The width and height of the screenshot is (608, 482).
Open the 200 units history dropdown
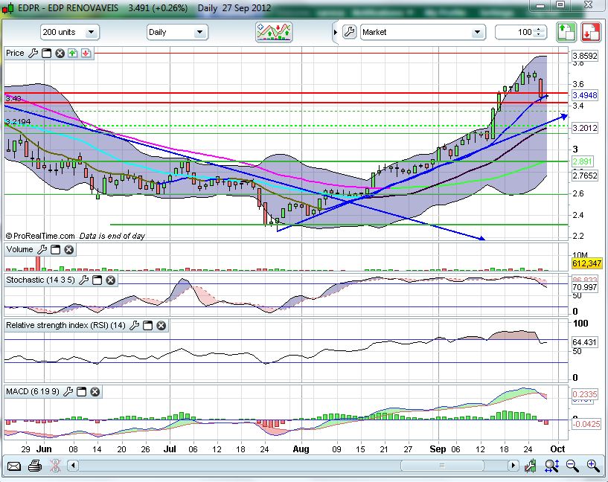pyautogui.click(x=70, y=32)
